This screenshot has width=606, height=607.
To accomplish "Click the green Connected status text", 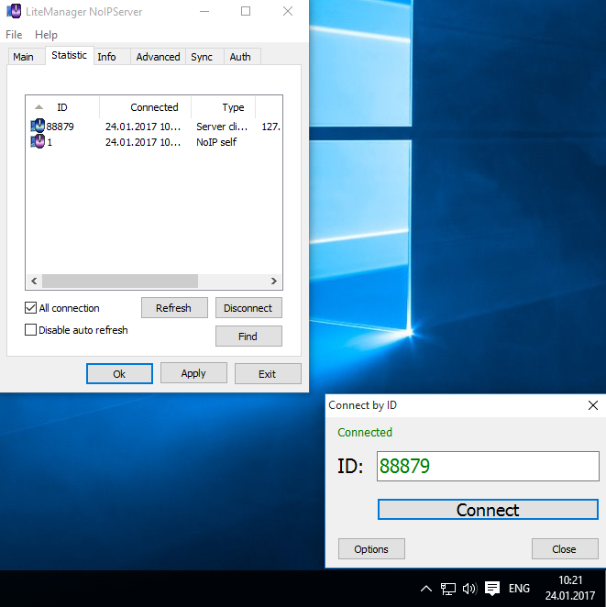I will pyautogui.click(x=365, y=432).
